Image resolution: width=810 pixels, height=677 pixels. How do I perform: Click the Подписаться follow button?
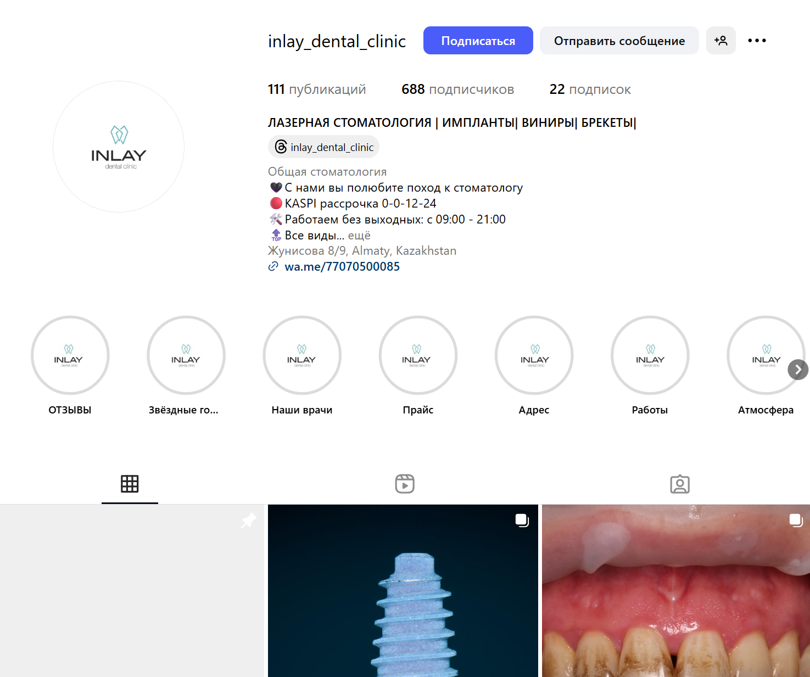pos(478,41)
